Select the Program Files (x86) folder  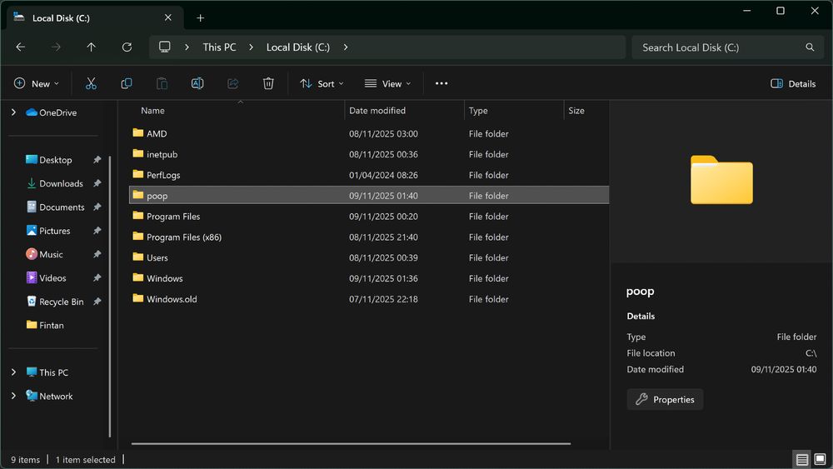(x=369, y=237)
